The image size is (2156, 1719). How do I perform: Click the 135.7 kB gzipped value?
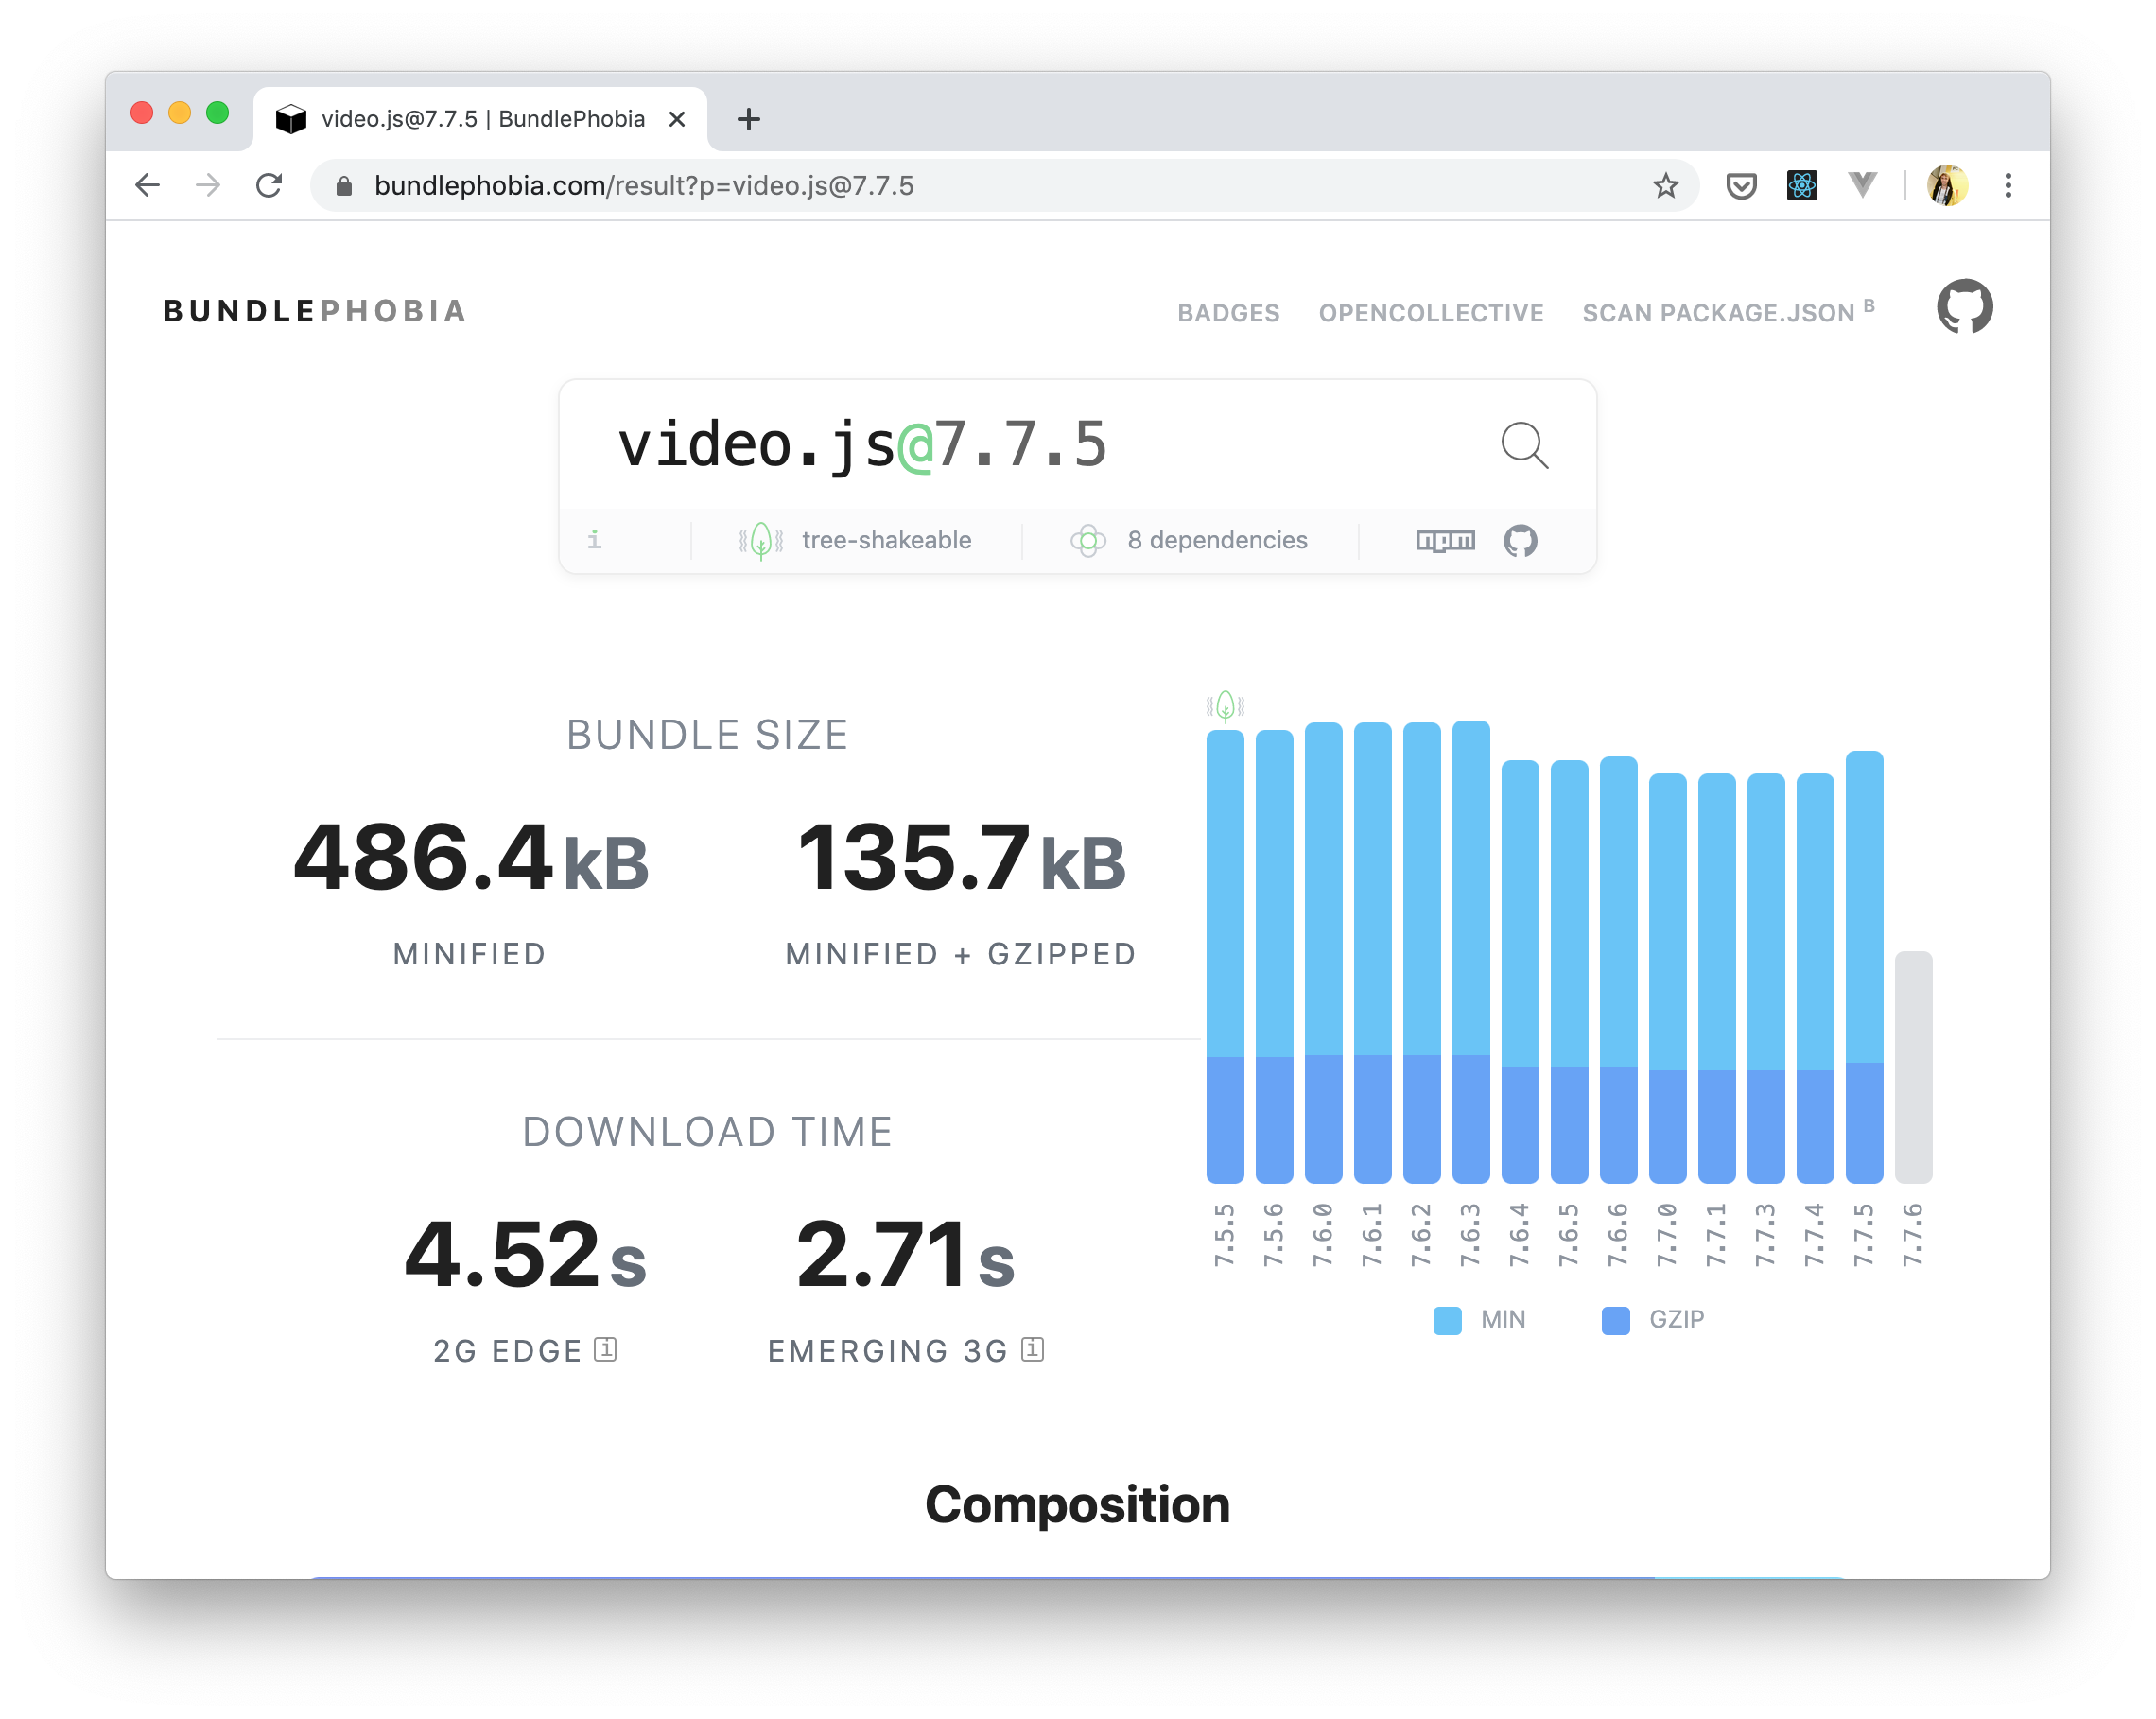point(961,858)
